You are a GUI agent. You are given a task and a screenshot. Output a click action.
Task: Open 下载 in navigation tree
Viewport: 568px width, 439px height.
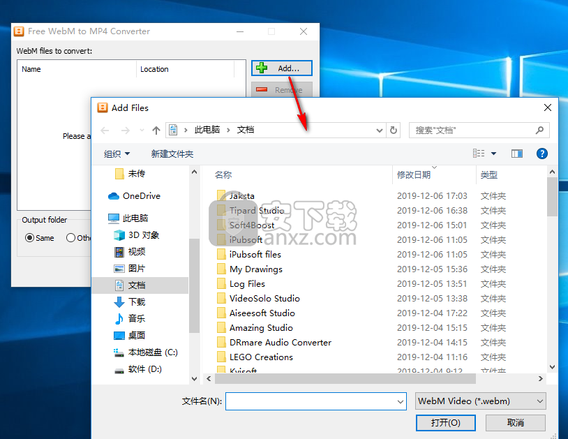point(130,302)
